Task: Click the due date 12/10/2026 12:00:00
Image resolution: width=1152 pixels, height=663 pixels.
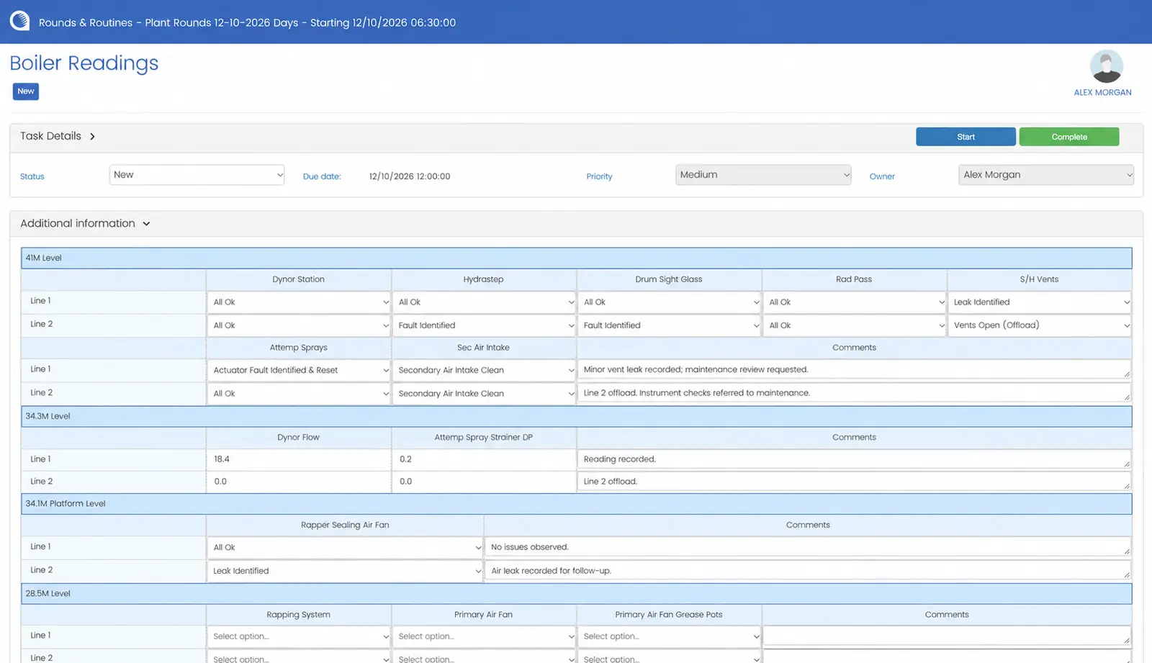Action: click(410, 176)
